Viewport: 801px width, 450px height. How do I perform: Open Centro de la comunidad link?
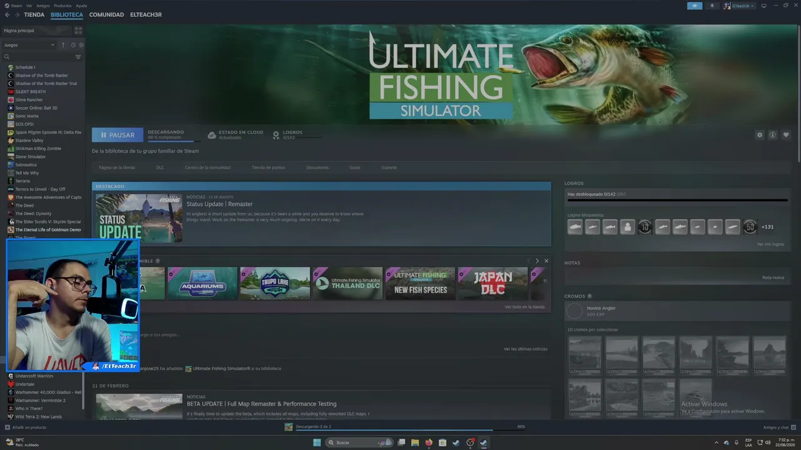point(208,167)
